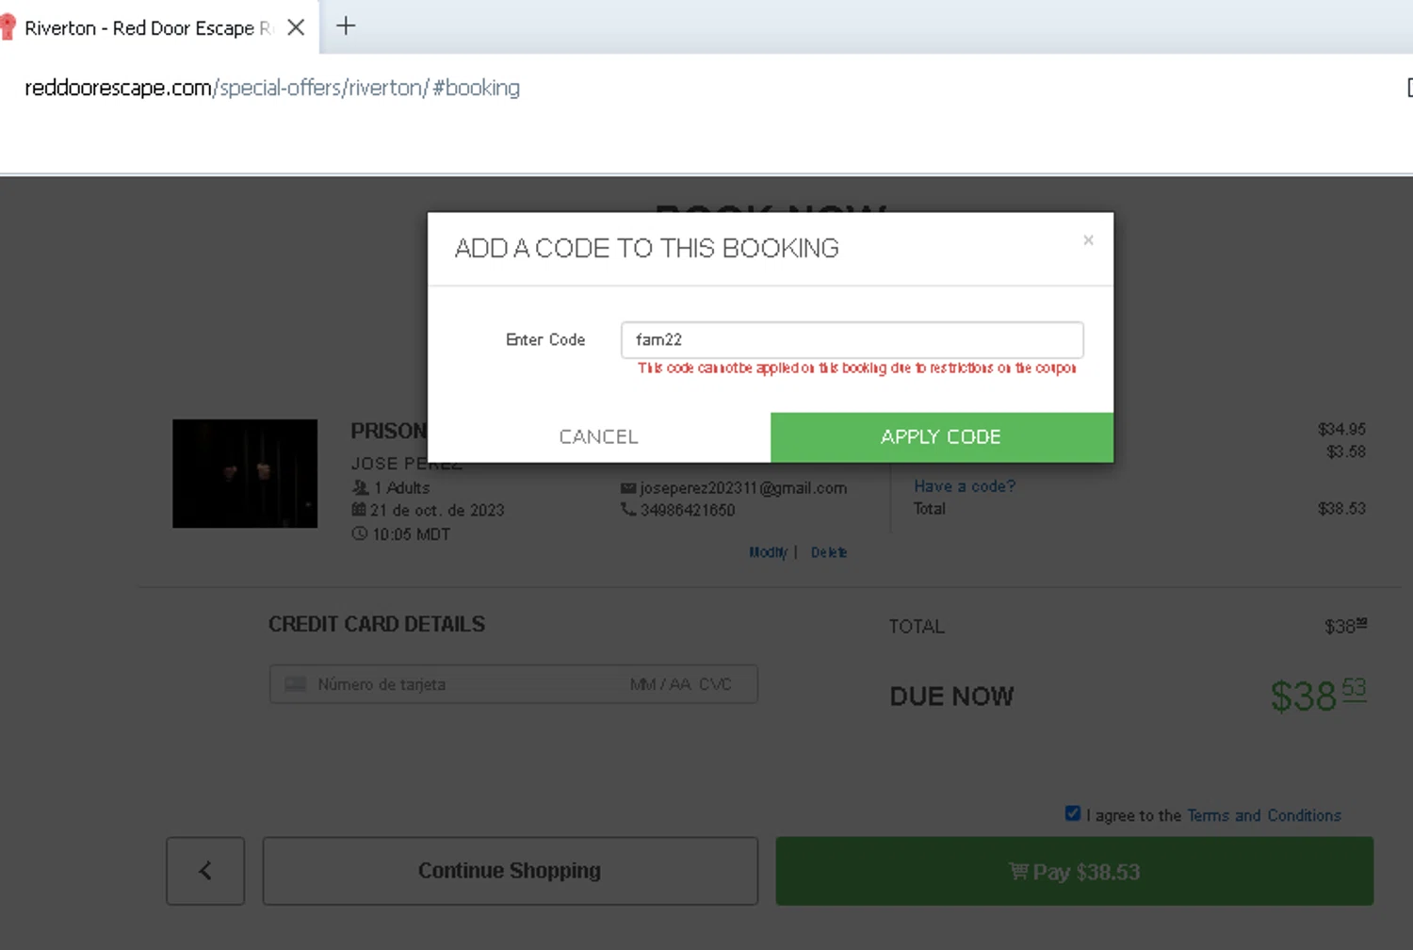Click the Modify booking link

[x=768, y=552]
